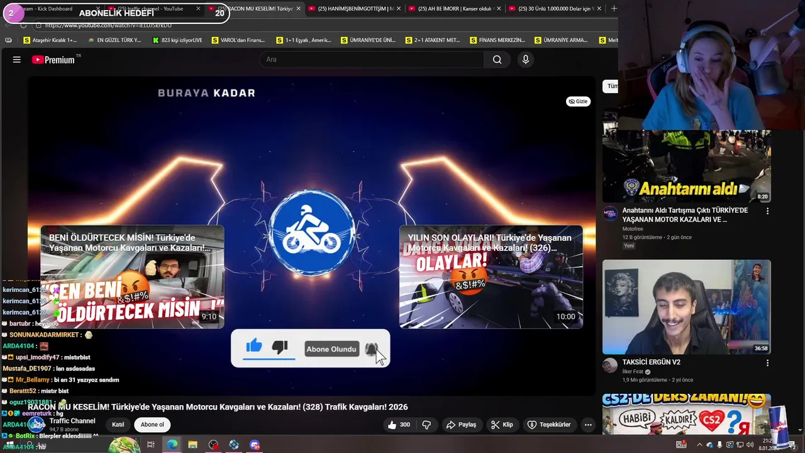The width and height of the screenshot is (805, 453).
Task: Open File Explorer from taskbar
Action: [192, 445]
